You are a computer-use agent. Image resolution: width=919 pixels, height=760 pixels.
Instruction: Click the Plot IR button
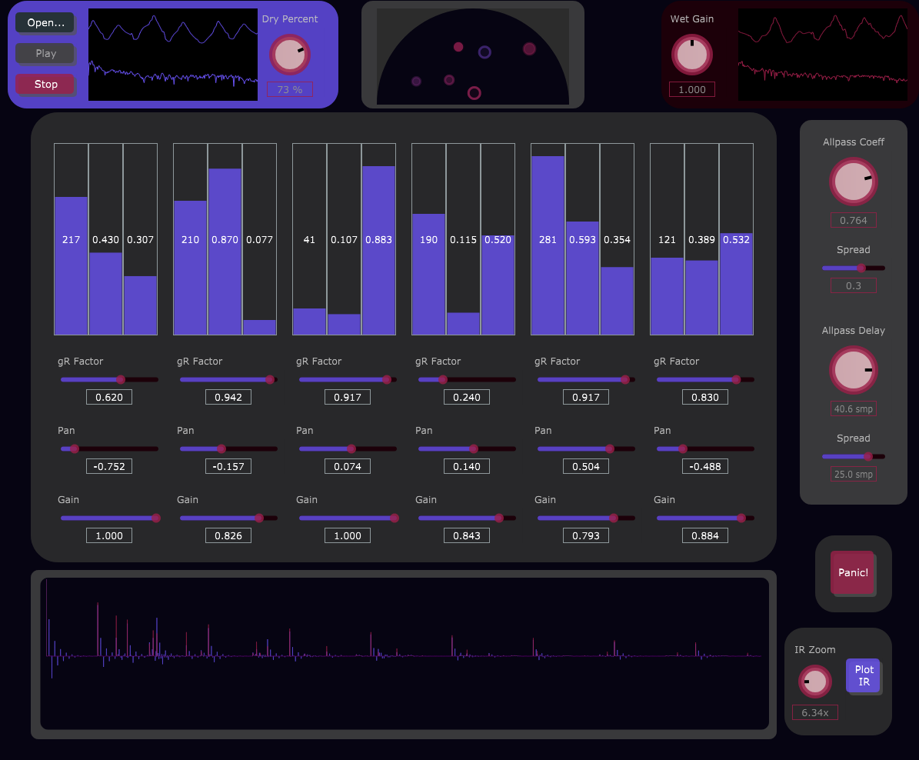(x=863, y=675)
